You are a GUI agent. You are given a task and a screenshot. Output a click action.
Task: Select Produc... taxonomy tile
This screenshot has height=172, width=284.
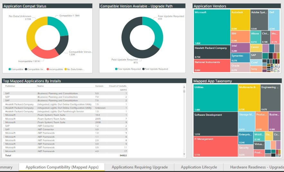click(x=262, y=121)
